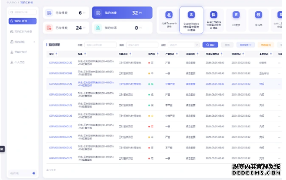Screen dimensions: 286x180
Task: Open the 我的申请 card showing 0
Action: point(122,28)
